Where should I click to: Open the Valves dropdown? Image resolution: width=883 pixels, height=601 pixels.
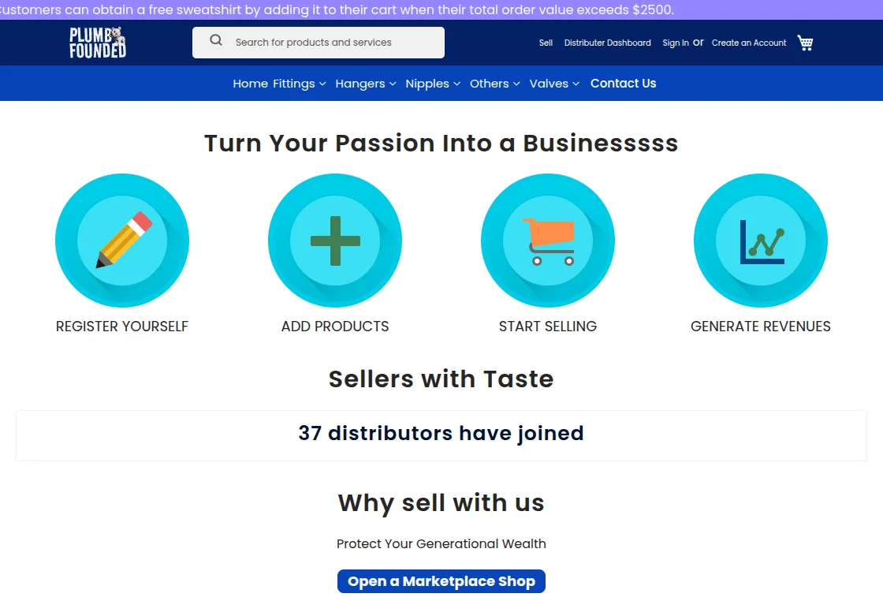click(550, 83)
